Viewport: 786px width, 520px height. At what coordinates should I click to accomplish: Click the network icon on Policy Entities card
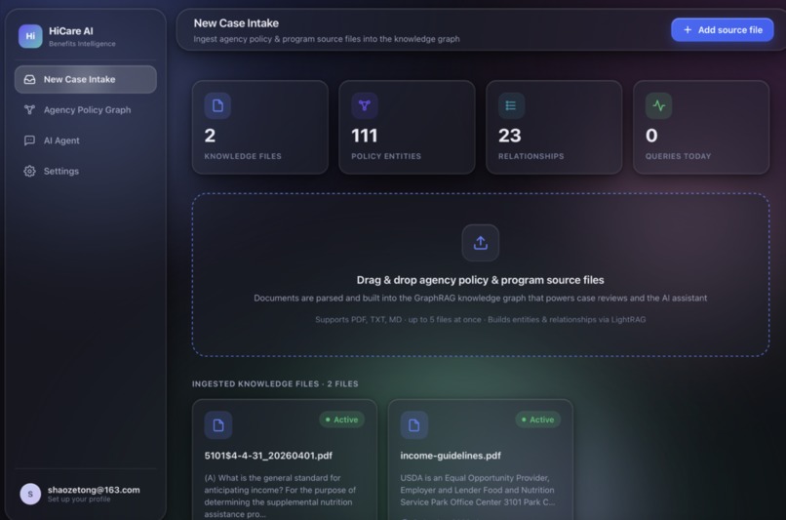coord(365,105)
